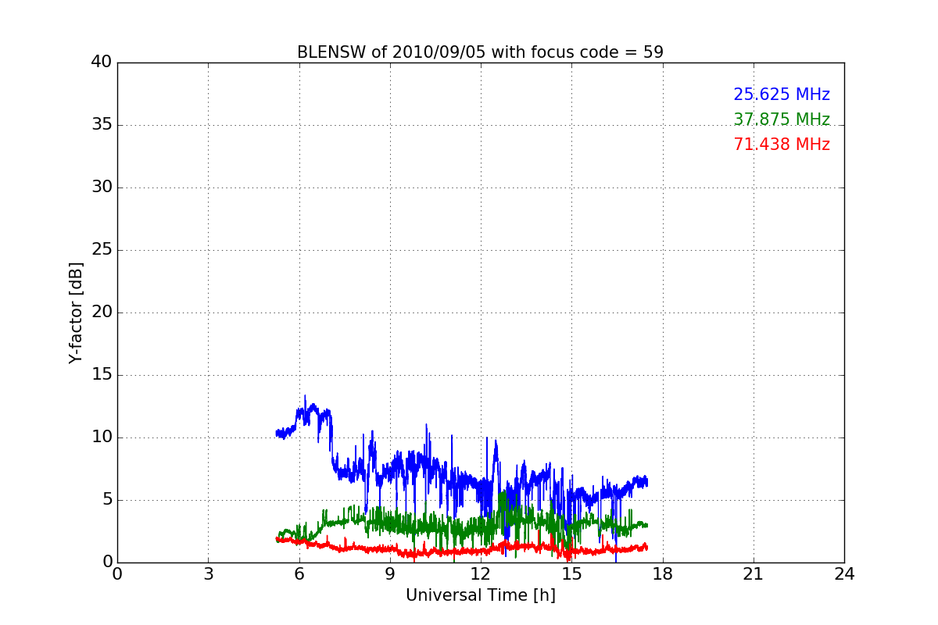Click the 'Universal Time [h]' axis label
Screen dimensions: 938x625
click(x=481, y=595)
